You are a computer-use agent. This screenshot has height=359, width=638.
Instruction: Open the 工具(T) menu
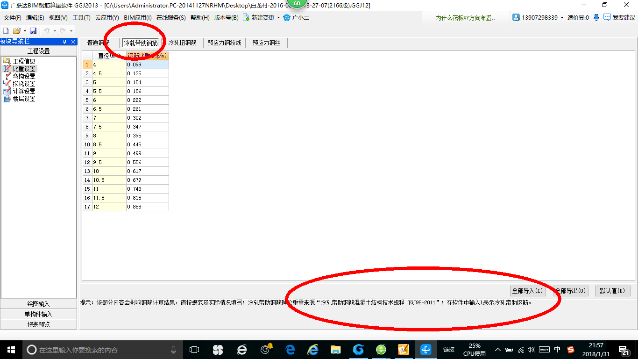coord(81,18)
